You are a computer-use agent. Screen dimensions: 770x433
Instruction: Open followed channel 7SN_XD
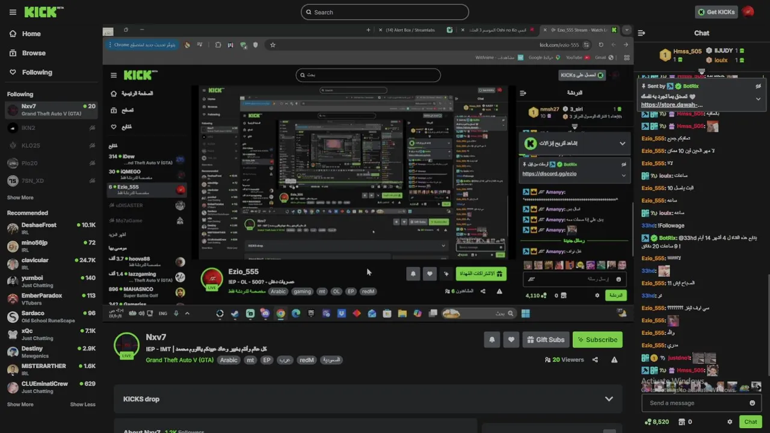click(x=51, y=180)
